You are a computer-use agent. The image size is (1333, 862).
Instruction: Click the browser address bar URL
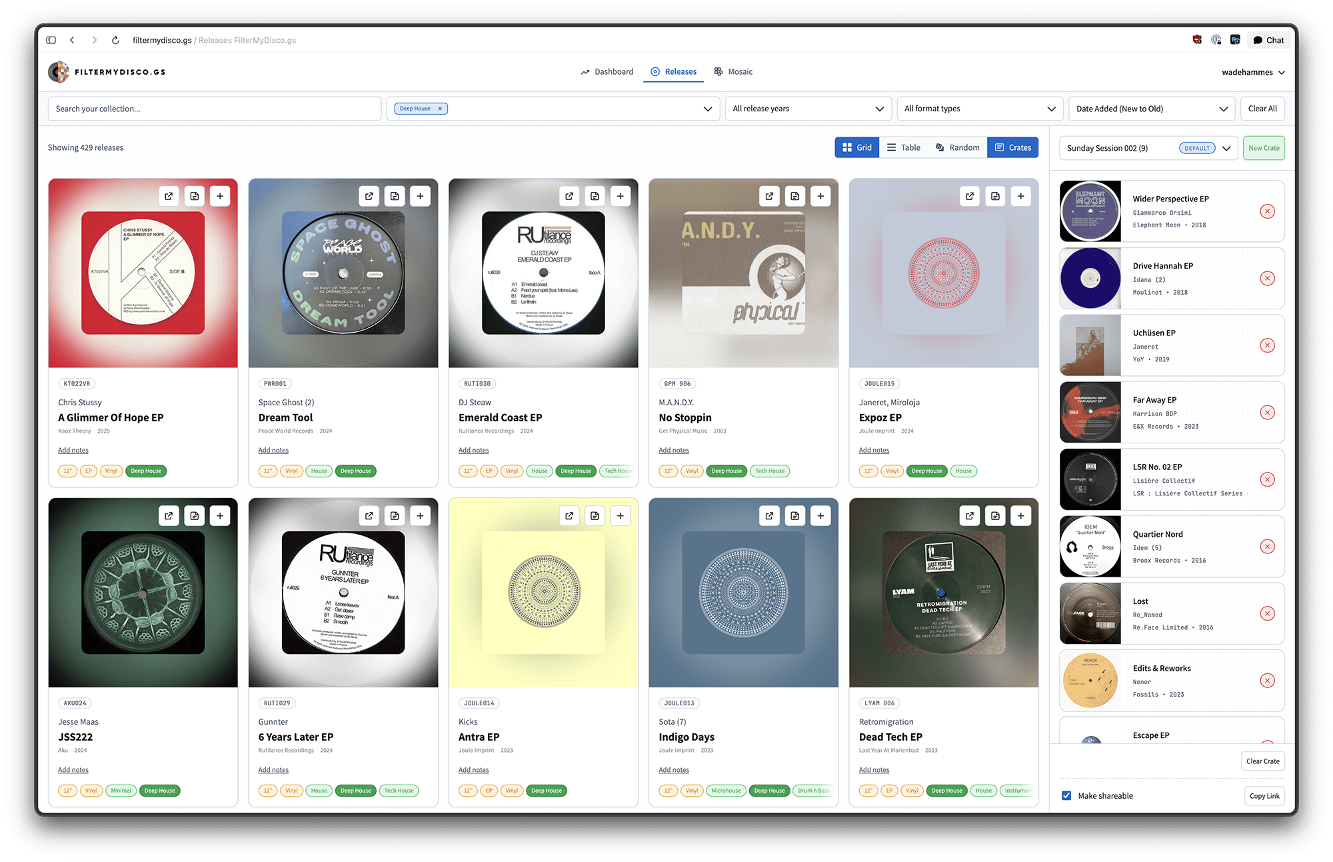[214, 40]
